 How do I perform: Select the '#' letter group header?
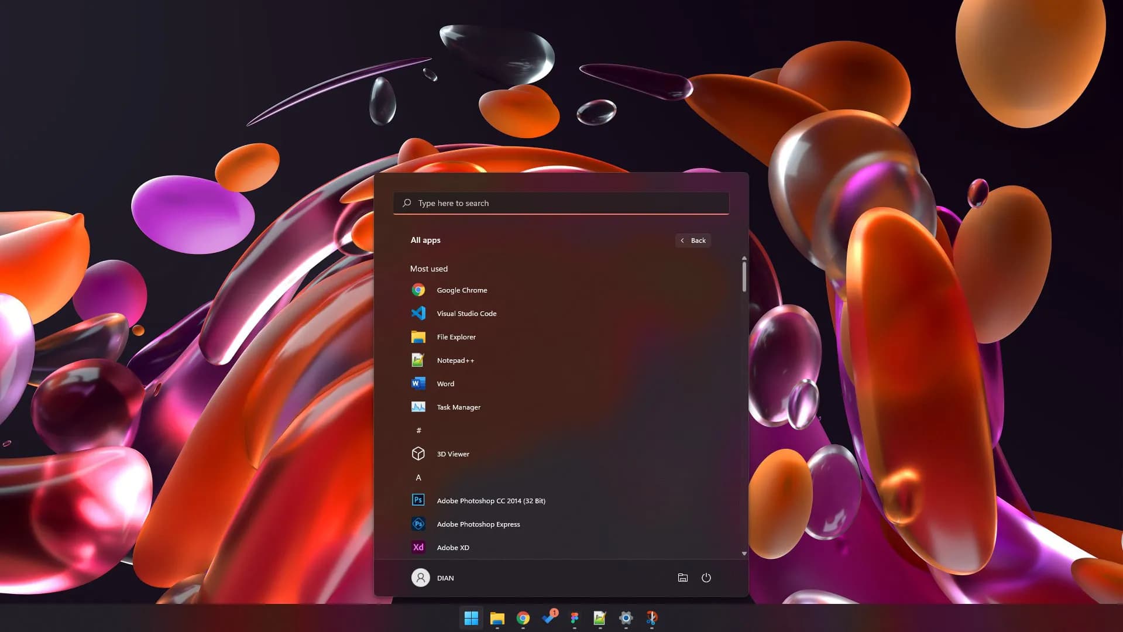pyautogui.click(x=418, y=431)
